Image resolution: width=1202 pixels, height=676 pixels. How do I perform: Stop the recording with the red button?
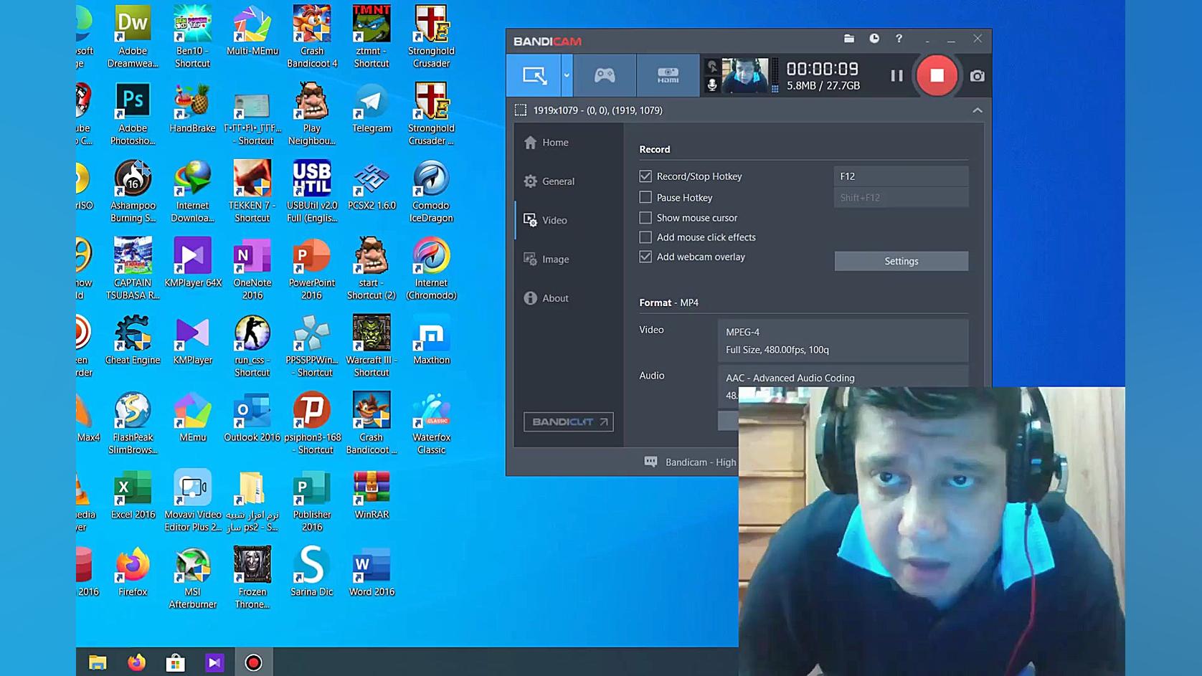tap(937, 75)
